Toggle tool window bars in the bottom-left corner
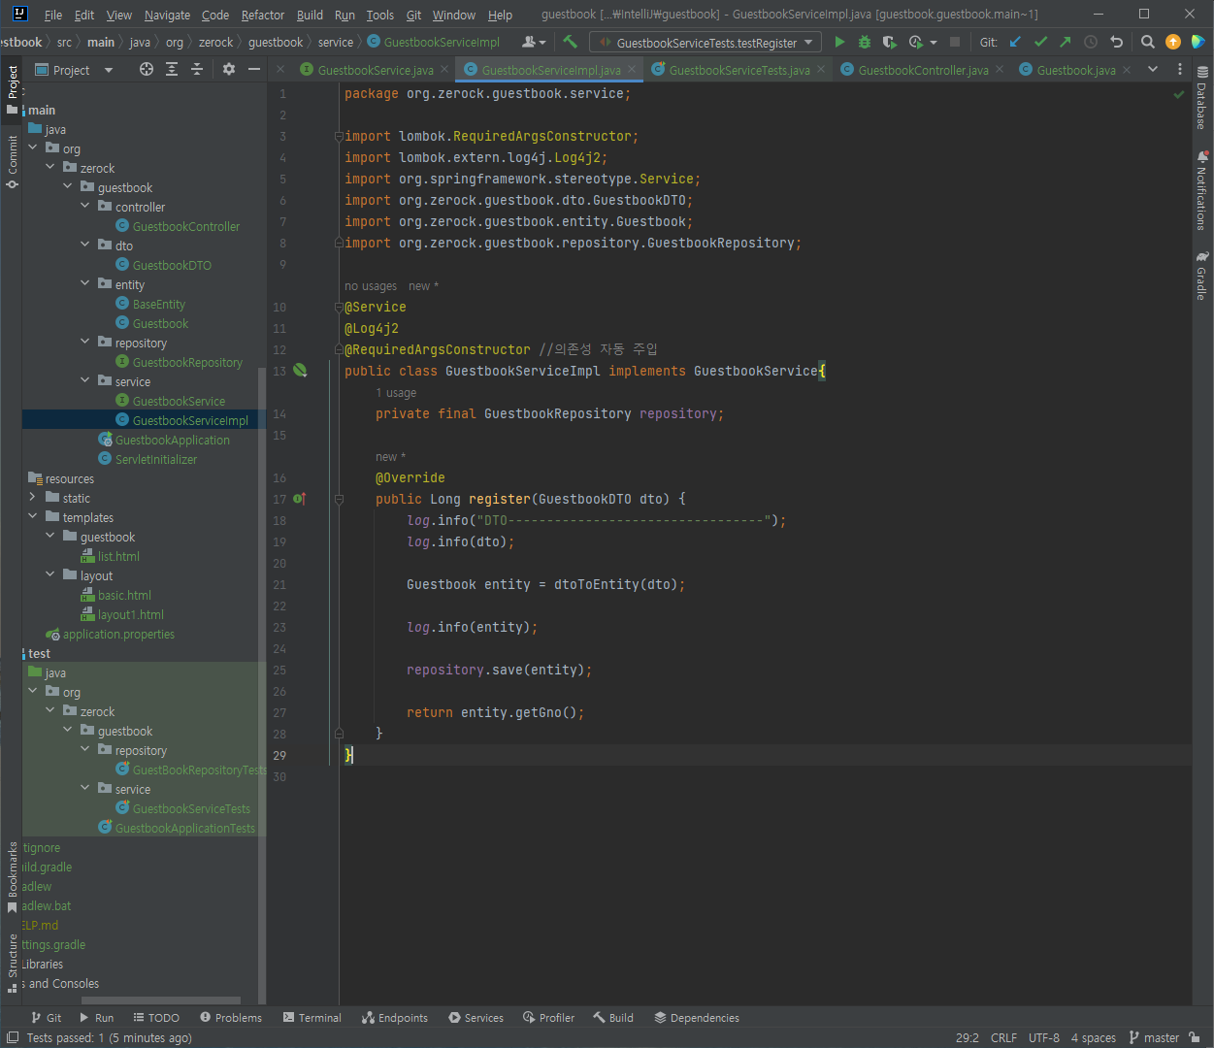Image resolution: width=1214 pixels, height=1048 pixels. 12,1037
